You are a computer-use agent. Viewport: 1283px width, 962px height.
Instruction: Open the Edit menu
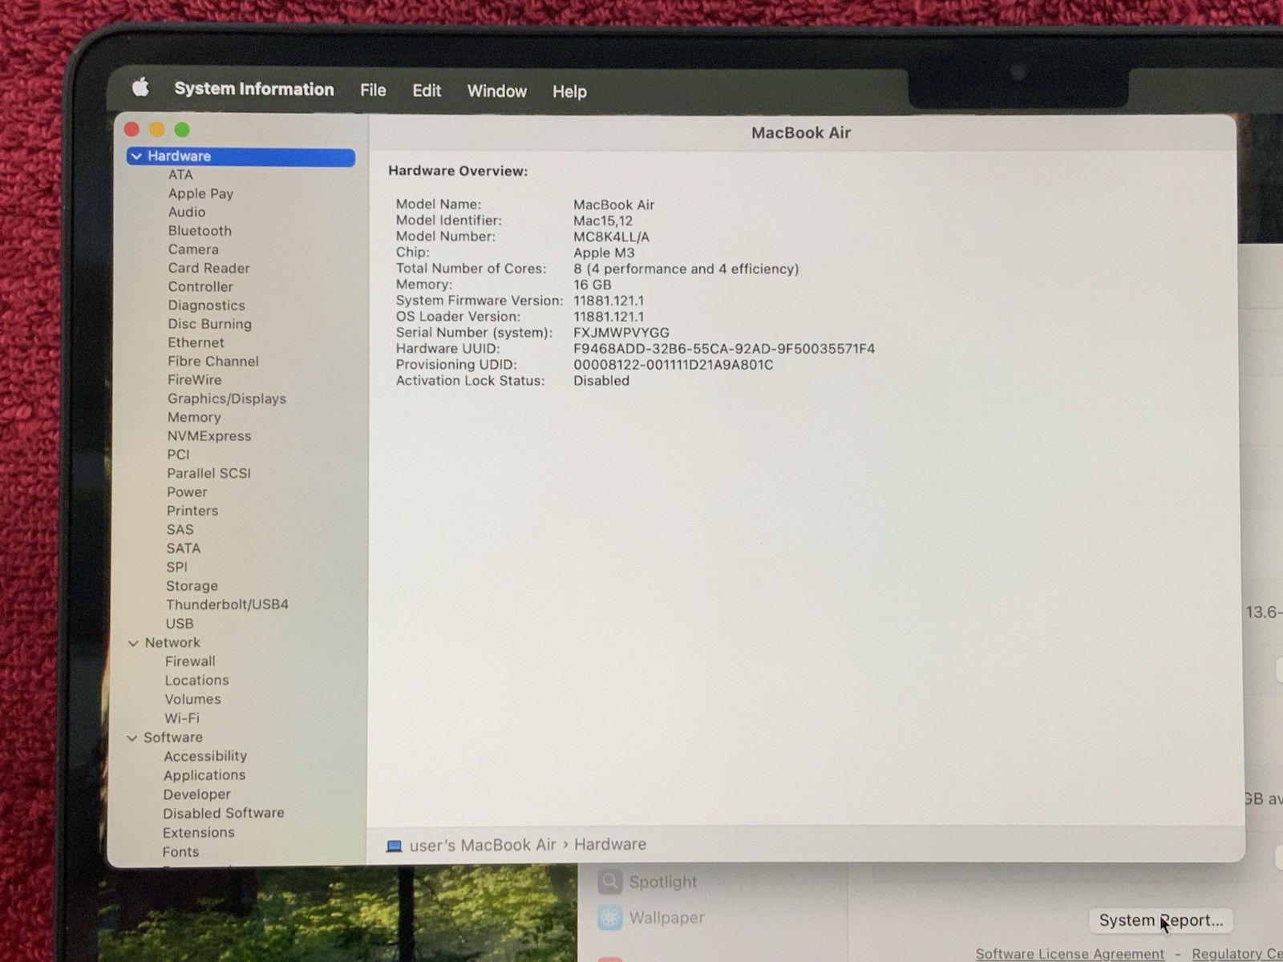(427, 91)
